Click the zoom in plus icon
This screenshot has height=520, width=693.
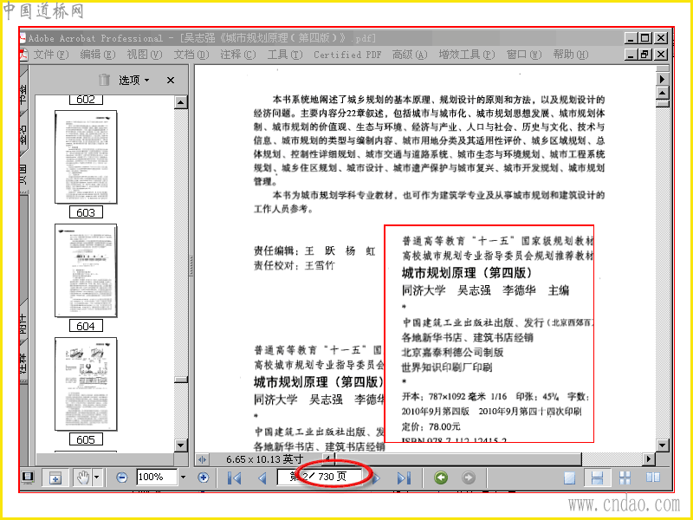coord(204,478)
